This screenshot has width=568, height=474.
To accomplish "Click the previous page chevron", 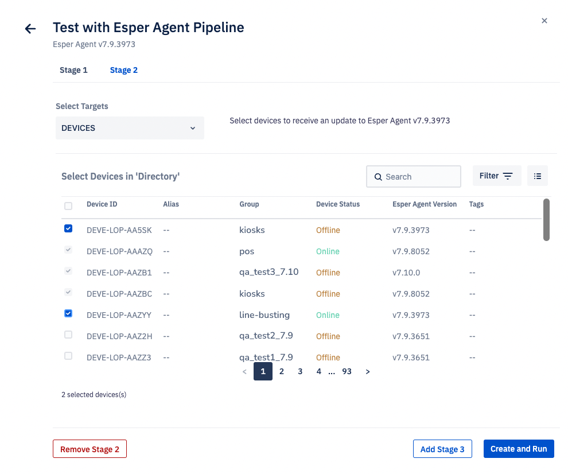I will tap(244, 372).
